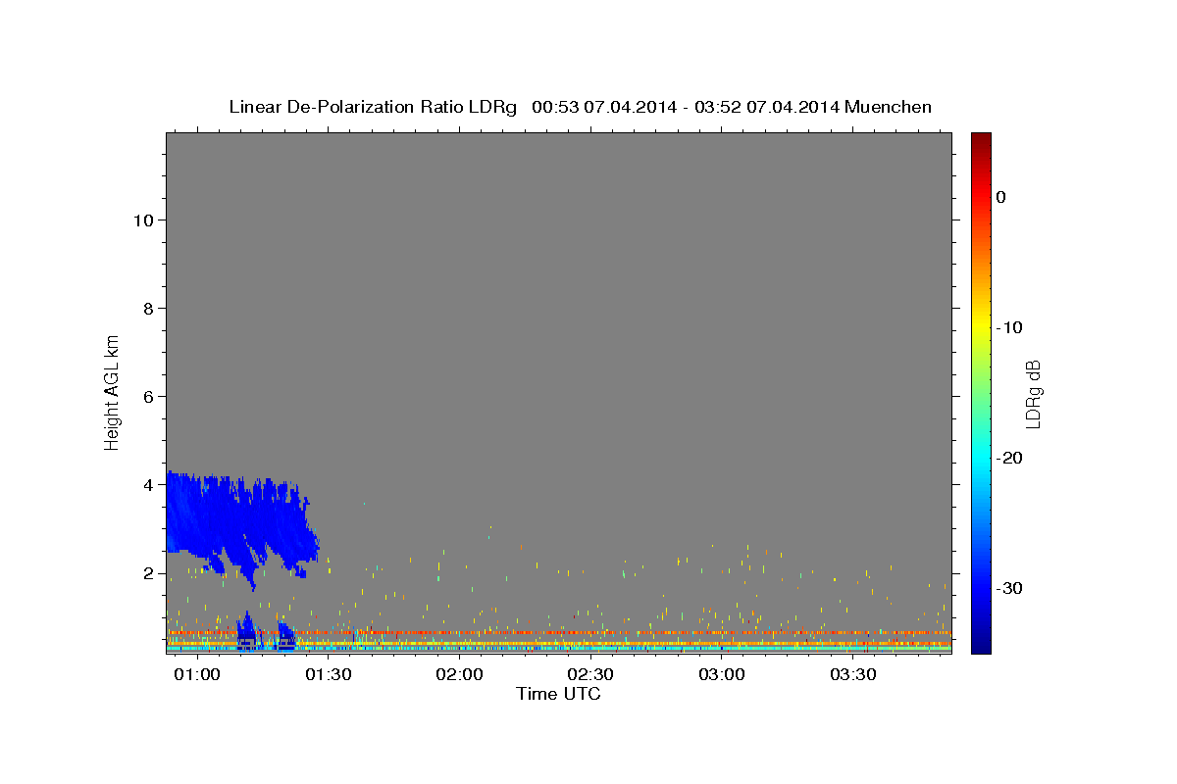The height and width of the screenshot is (784, 1177).
Task: Click the '01:30' time tick label
Action: (328, 675)
